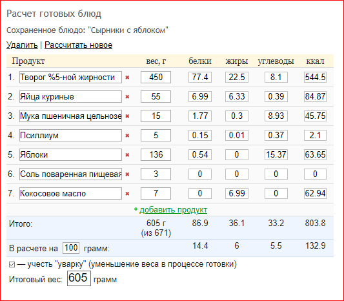Image resolution: width=344 pixels, height=301 pixels.
Task: Click the белки column header
Action: [200, 61]
